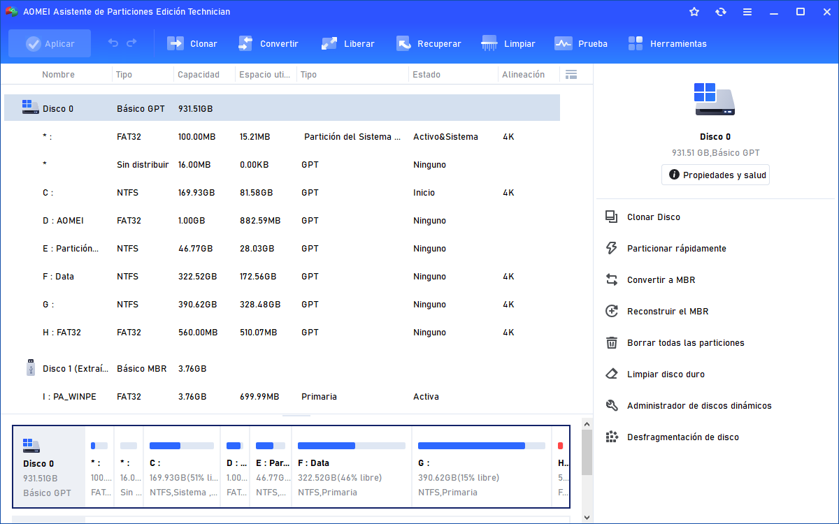Click the Aplicar button
The image size is (839, 524).
click(50, 43)
